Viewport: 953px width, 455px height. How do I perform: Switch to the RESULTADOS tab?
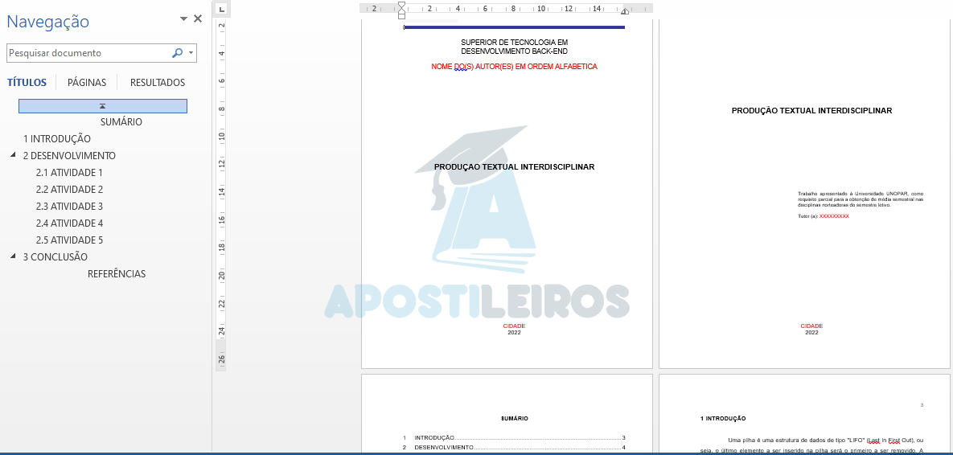coord(158,83)
